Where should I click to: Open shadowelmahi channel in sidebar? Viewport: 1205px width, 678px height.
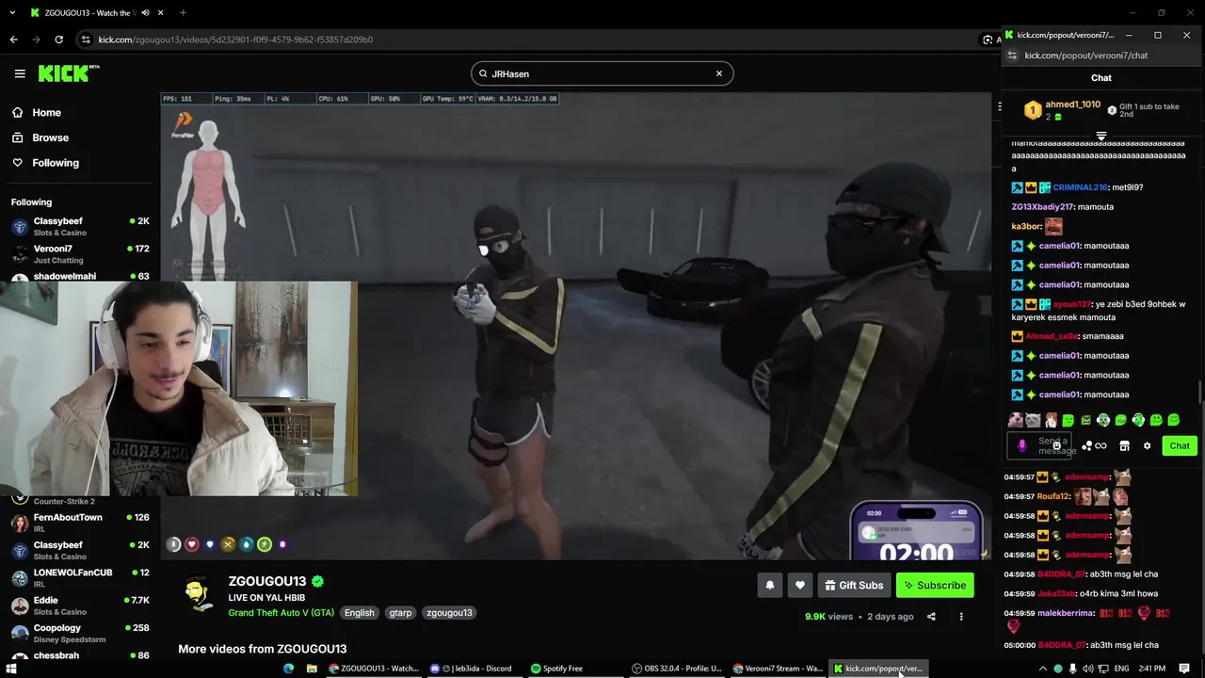coord(80,276)
